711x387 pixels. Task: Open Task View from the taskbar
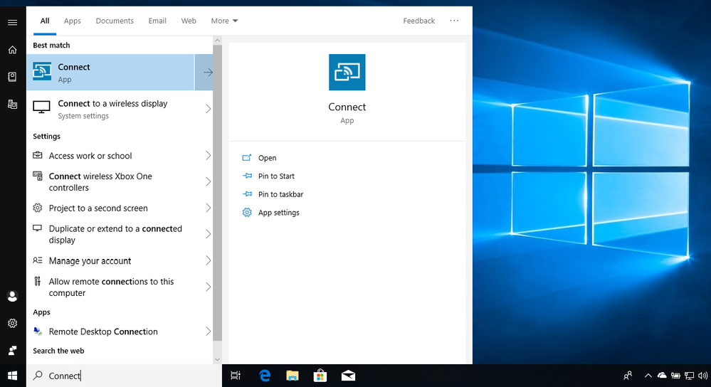point(236,376)
